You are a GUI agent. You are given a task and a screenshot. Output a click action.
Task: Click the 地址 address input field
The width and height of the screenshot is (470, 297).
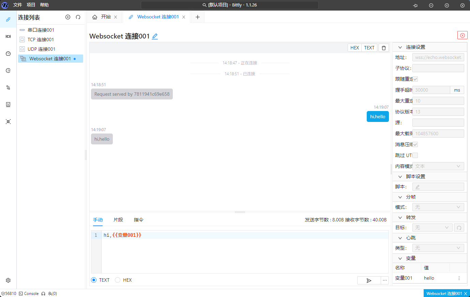(438, 57)
